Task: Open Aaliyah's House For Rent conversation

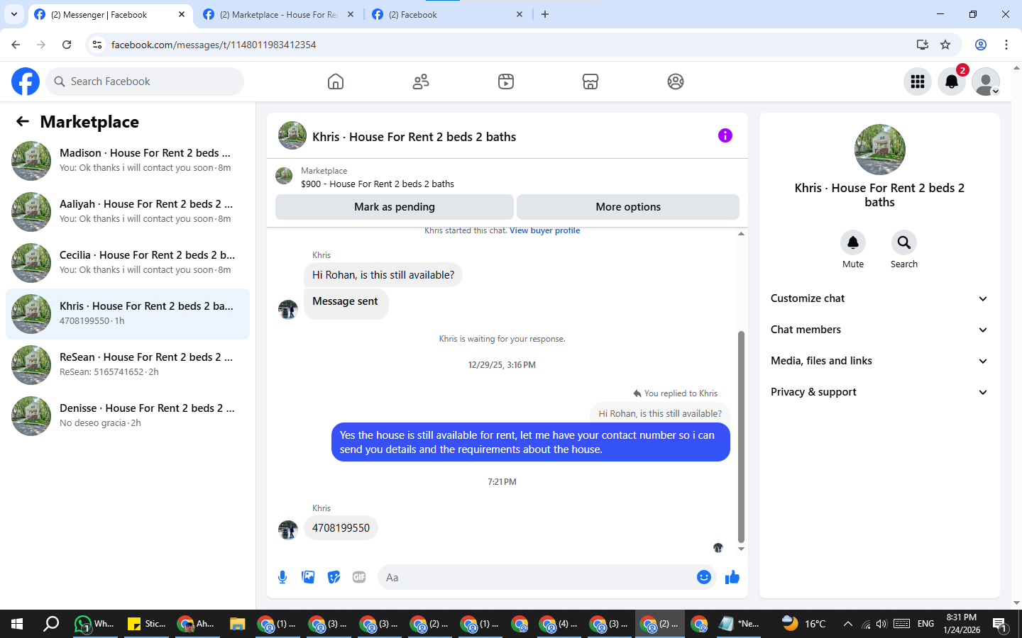Action: (128, 212)
